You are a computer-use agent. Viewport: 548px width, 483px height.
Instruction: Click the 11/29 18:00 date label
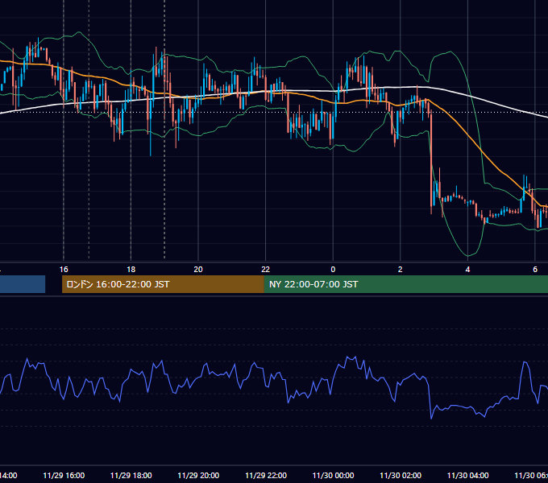[131, 475]
